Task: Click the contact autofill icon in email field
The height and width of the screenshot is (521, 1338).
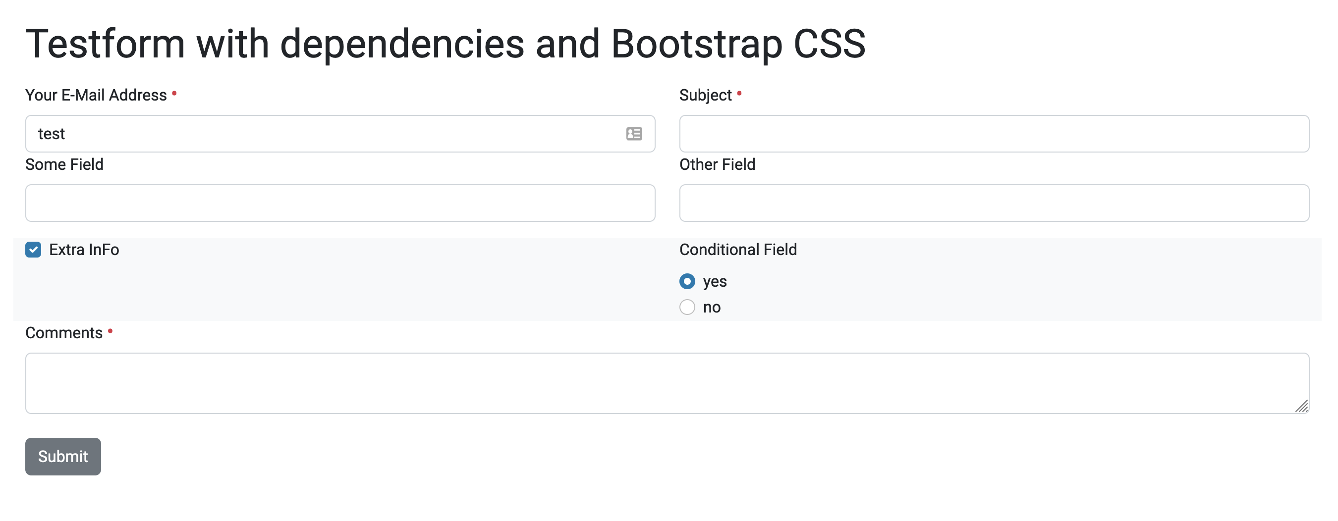Action: click(634, 134)
